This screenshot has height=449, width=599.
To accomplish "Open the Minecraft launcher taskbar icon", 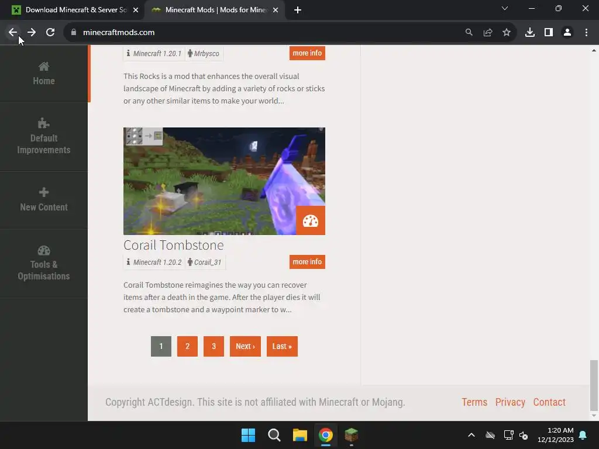I will (352, 435).
